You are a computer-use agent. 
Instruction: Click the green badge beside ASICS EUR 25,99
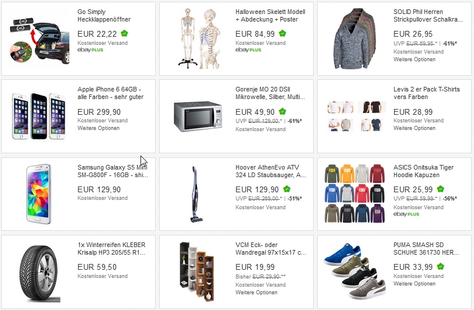(x=441, y=189)
